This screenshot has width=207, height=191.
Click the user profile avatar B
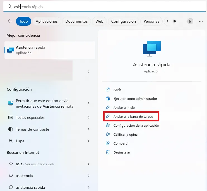(190, 21)
